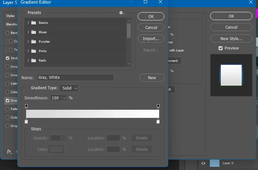
Task: Uncheck the Stroke style checkbox
Action: [8, 58]
